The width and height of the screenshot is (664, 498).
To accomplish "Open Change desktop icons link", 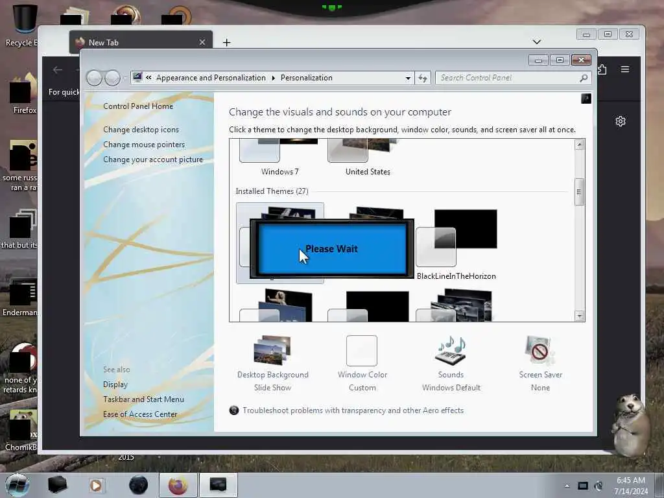I will coord(141,130).
